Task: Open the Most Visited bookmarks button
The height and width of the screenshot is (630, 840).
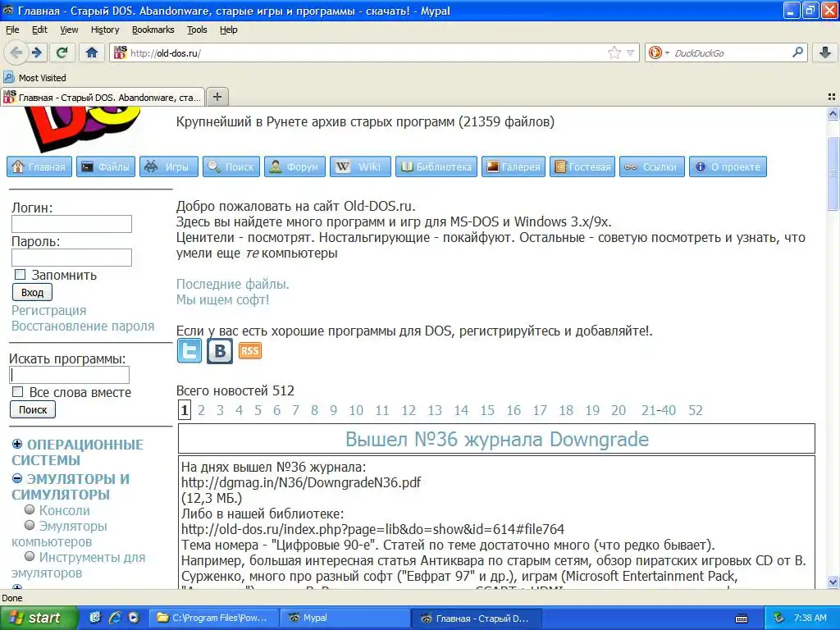Action: click(x=34, y=78)
